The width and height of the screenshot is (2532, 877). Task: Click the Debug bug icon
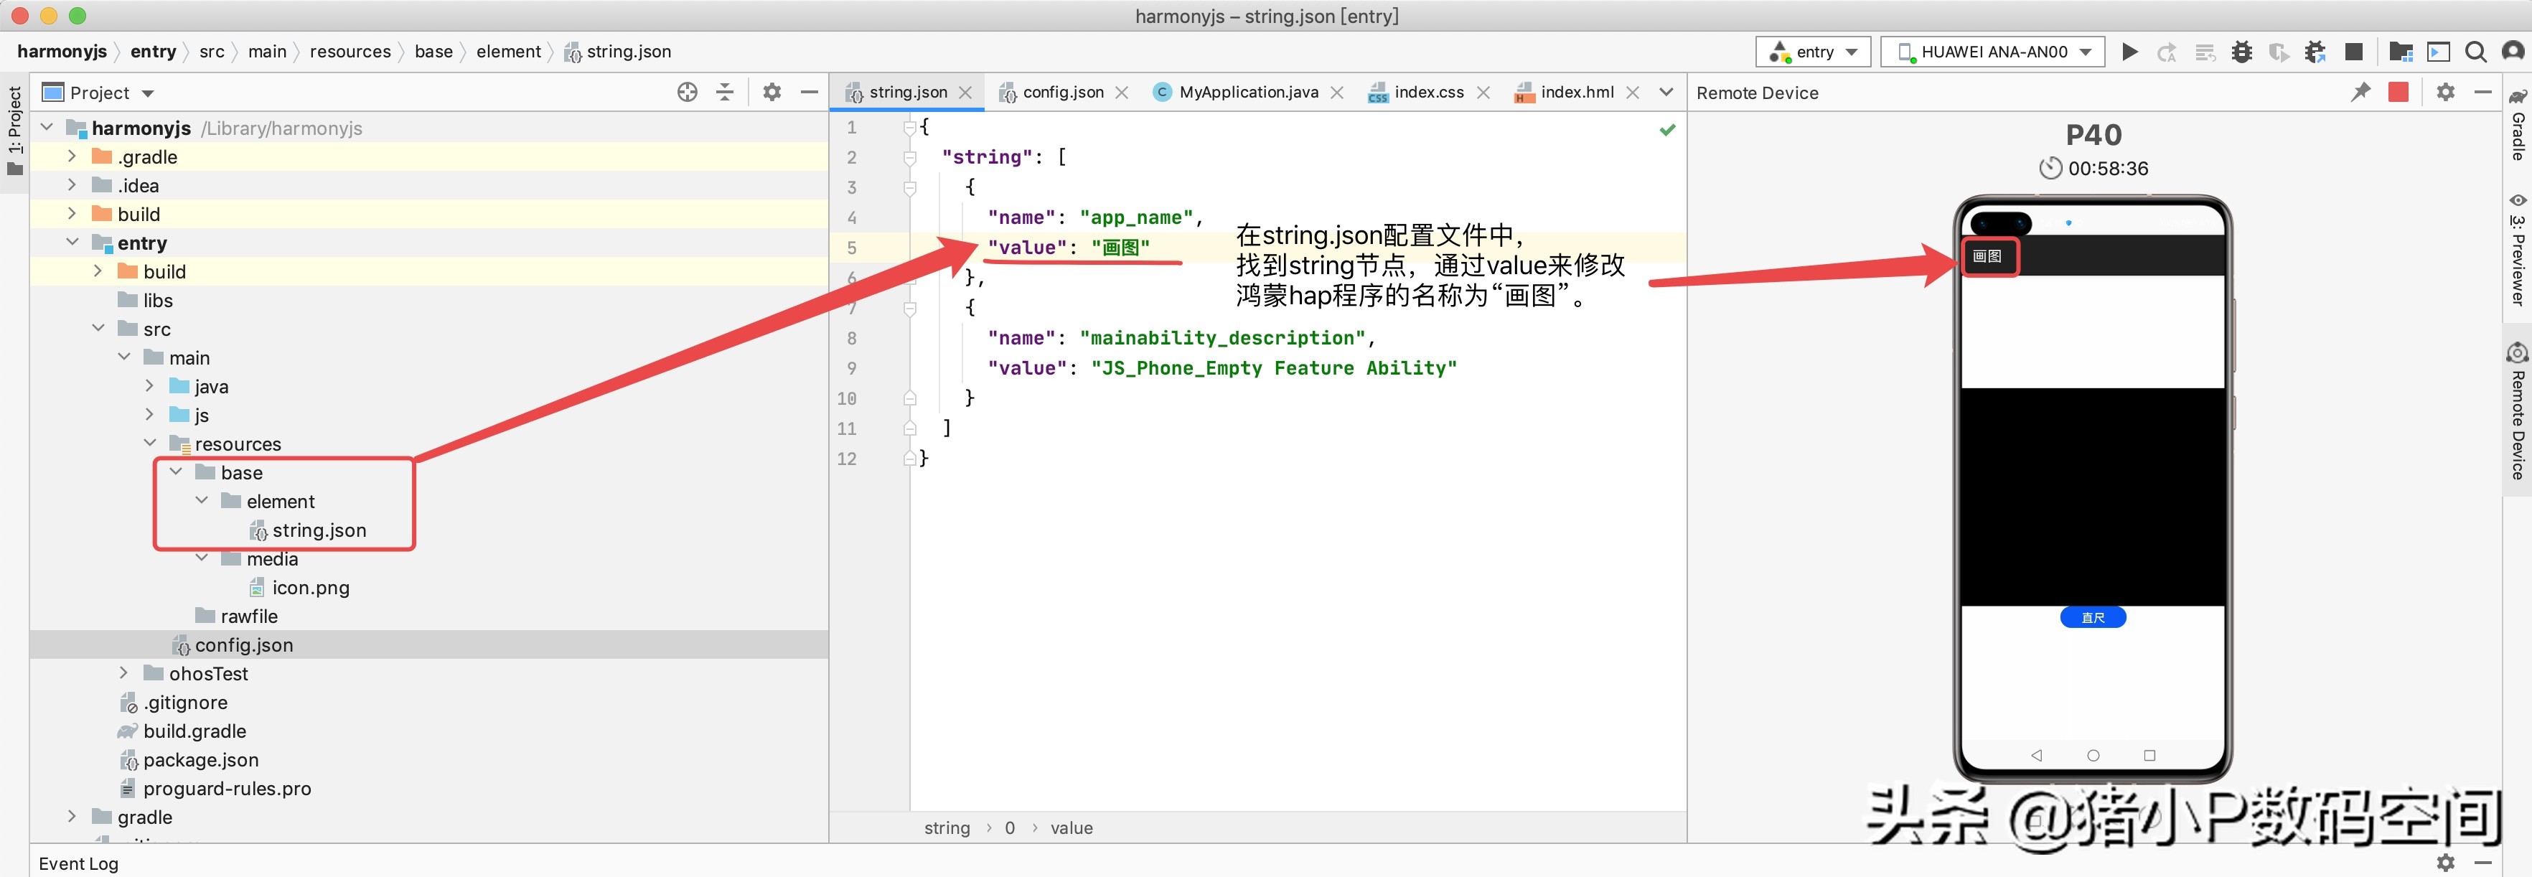[2242, 52]
